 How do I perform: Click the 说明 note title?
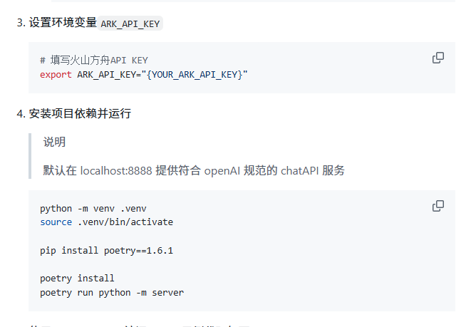click(x=55, y=142)
